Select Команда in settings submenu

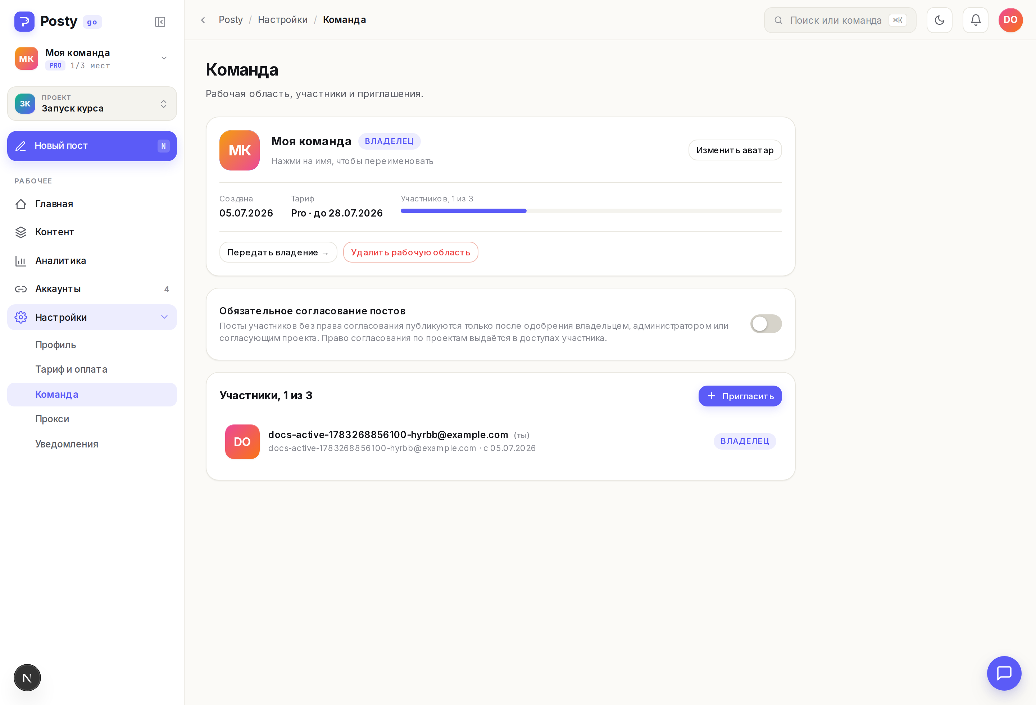[x=92, y=394]
